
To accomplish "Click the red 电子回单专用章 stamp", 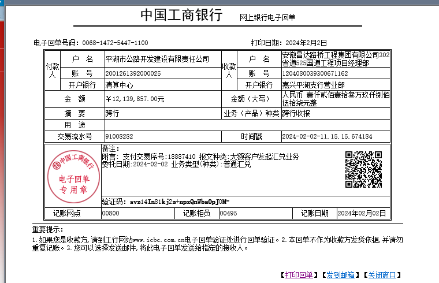I will (x=72, y=173).
